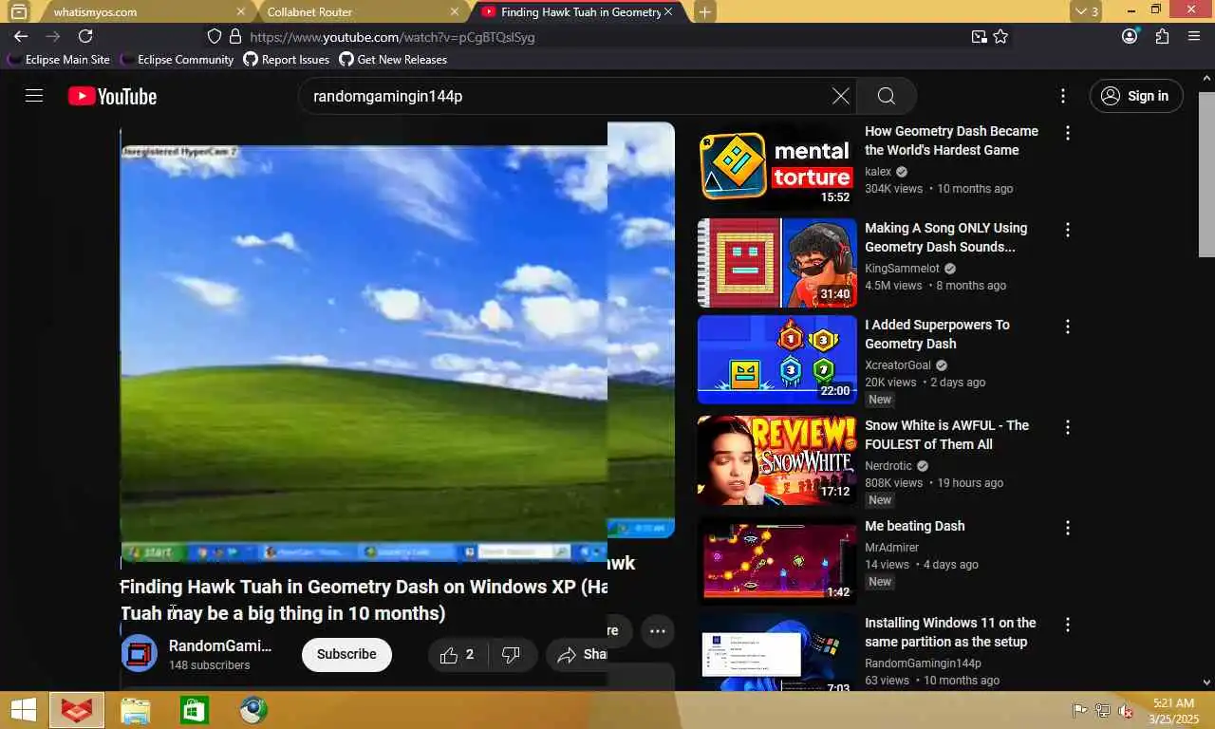Like the video with thumbs up
Viewport: 1215px width, 729px height.
456,654
